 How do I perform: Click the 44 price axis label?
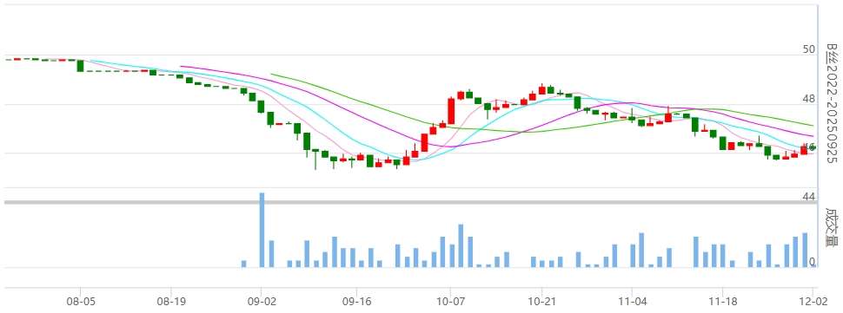click(808, 197)
